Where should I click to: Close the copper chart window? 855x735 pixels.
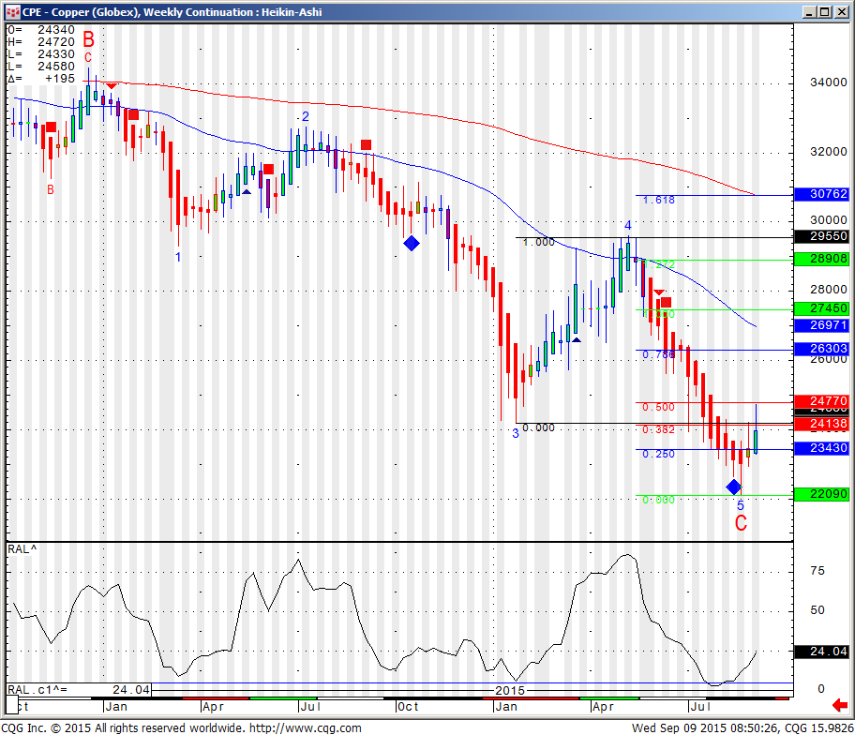840,11
